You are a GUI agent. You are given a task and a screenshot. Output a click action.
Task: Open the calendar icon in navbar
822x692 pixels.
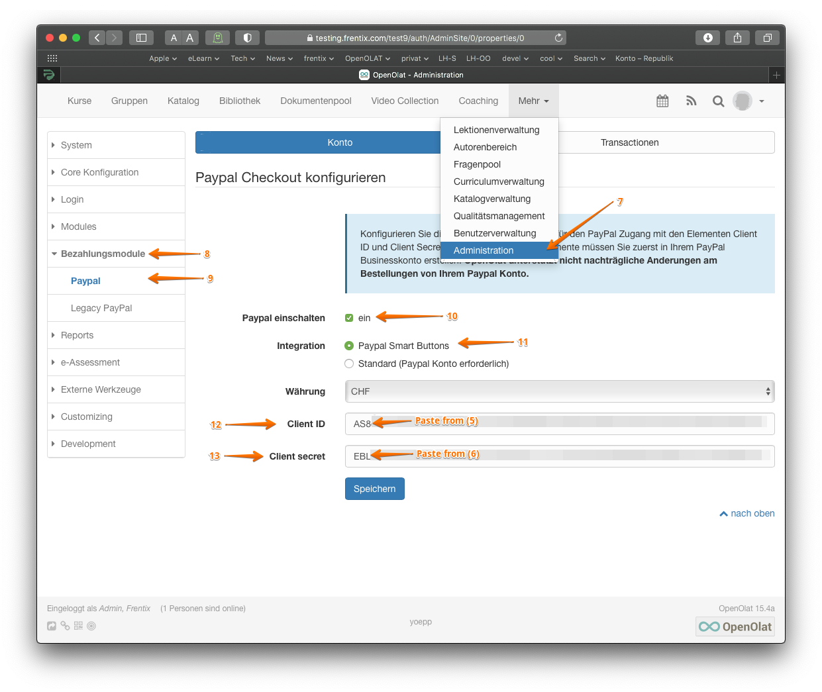tap(662, 101)
